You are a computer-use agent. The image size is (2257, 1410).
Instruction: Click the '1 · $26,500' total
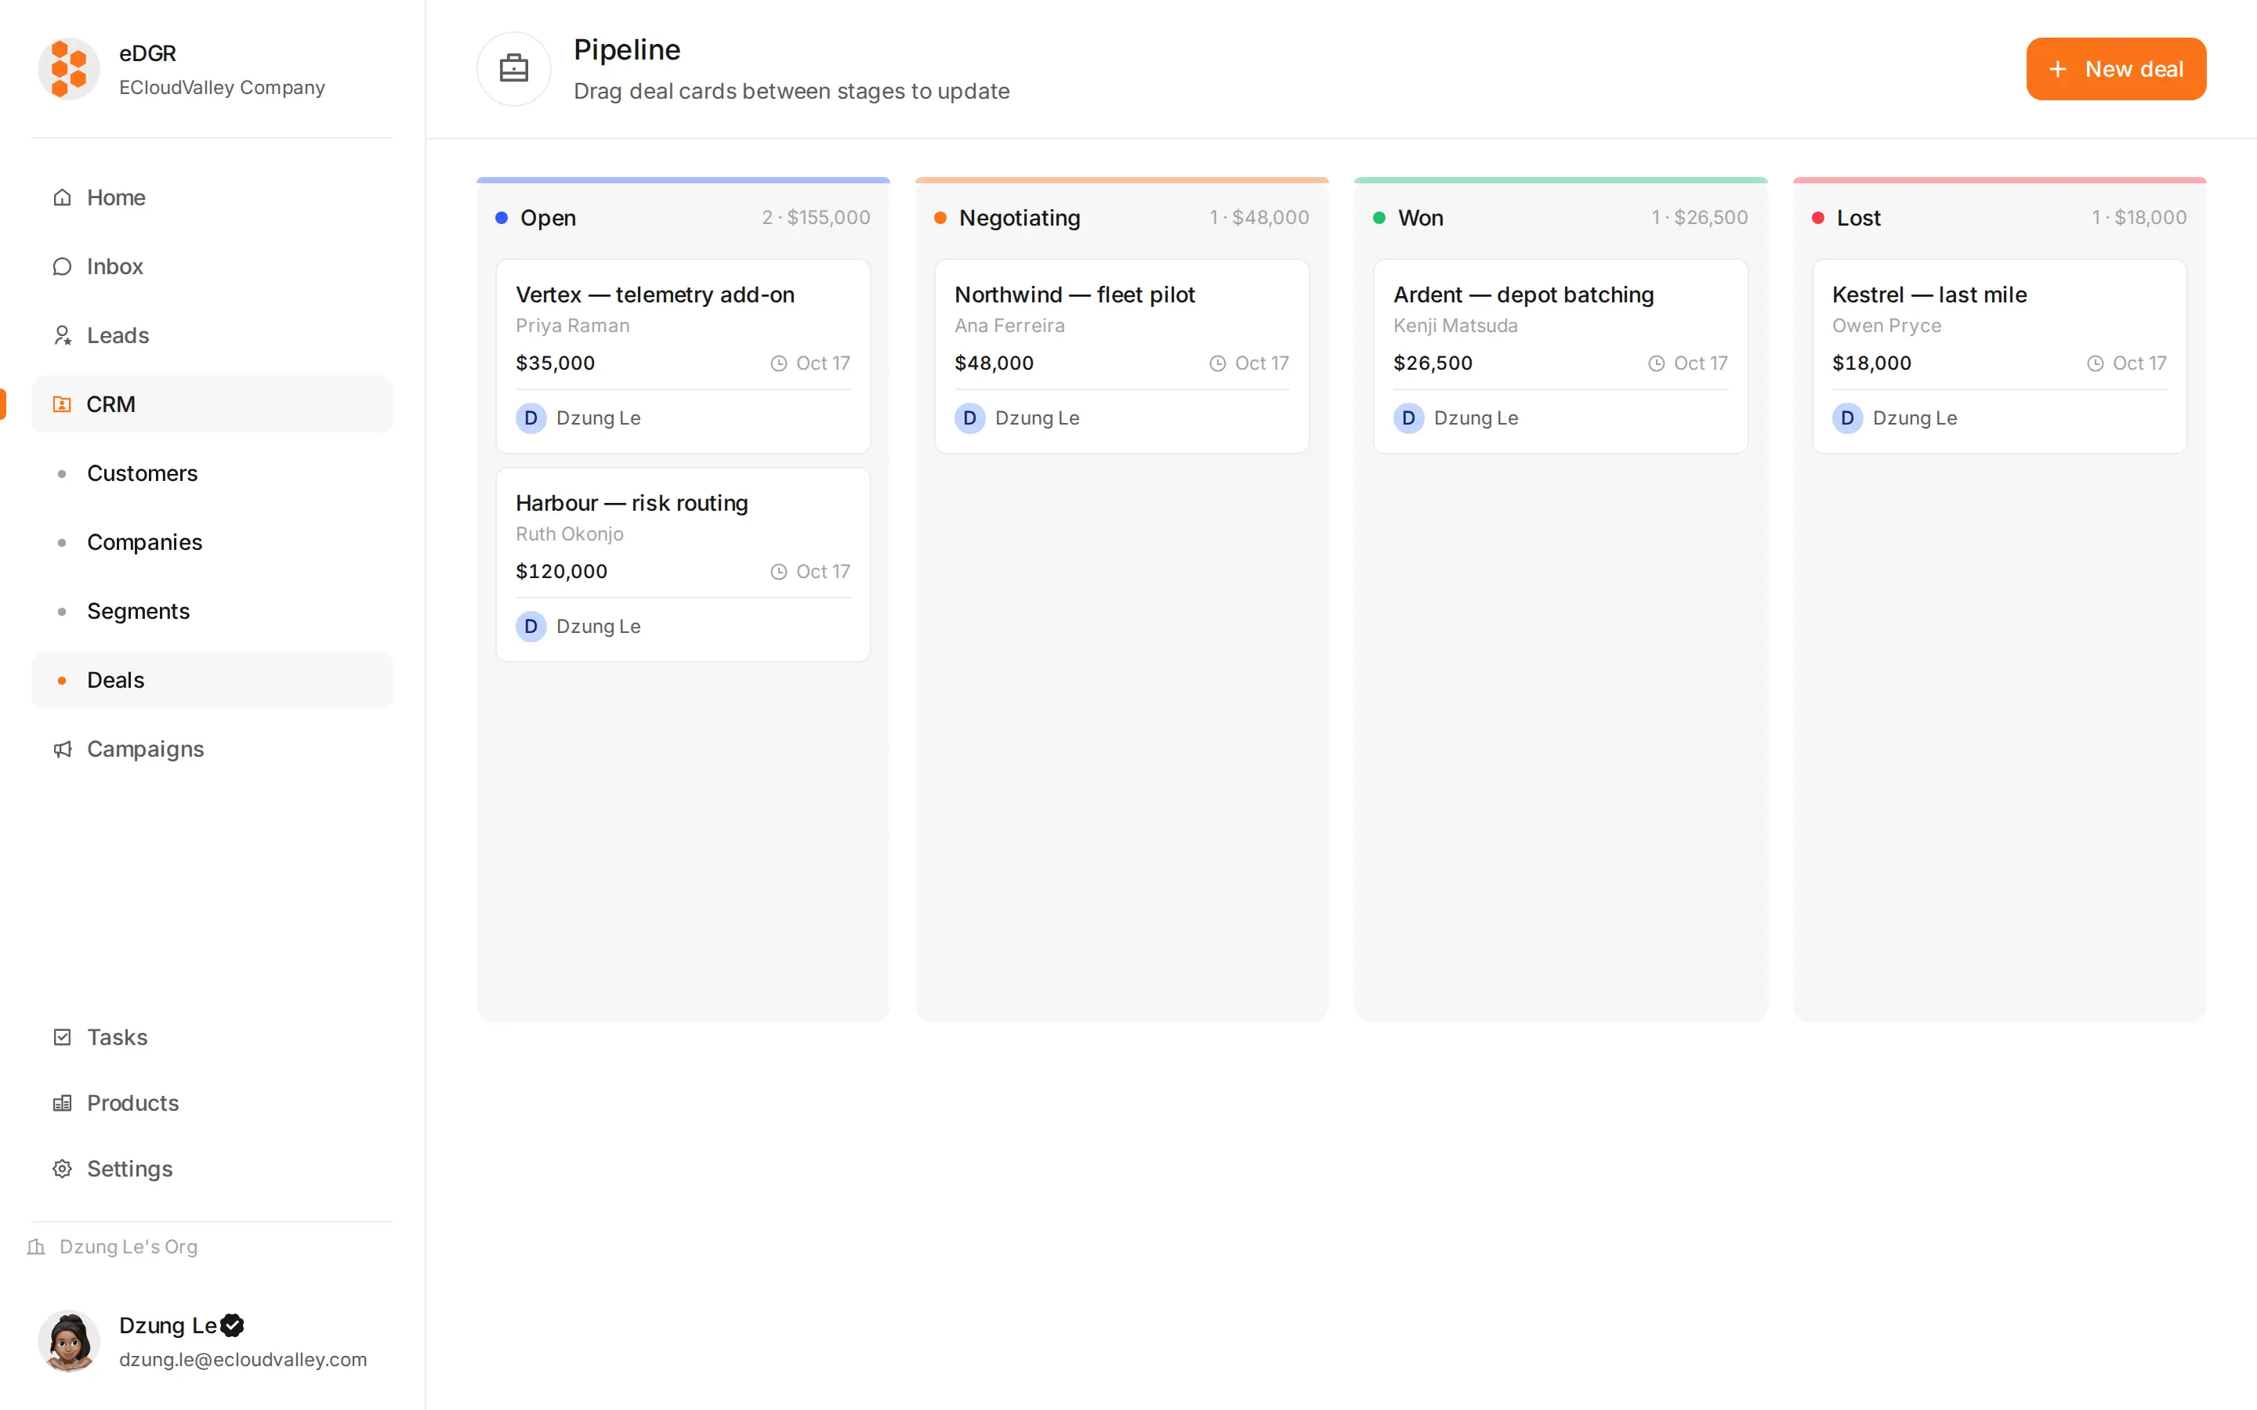pyautogui.click(x=1699, y=219)
